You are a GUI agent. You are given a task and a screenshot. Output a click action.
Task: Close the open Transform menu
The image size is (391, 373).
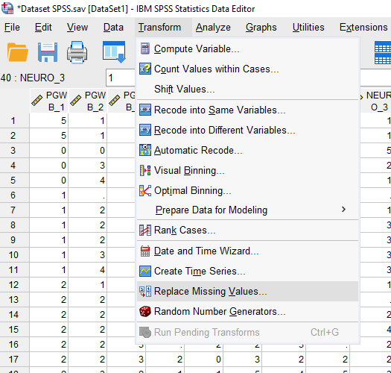click(159, 28)
